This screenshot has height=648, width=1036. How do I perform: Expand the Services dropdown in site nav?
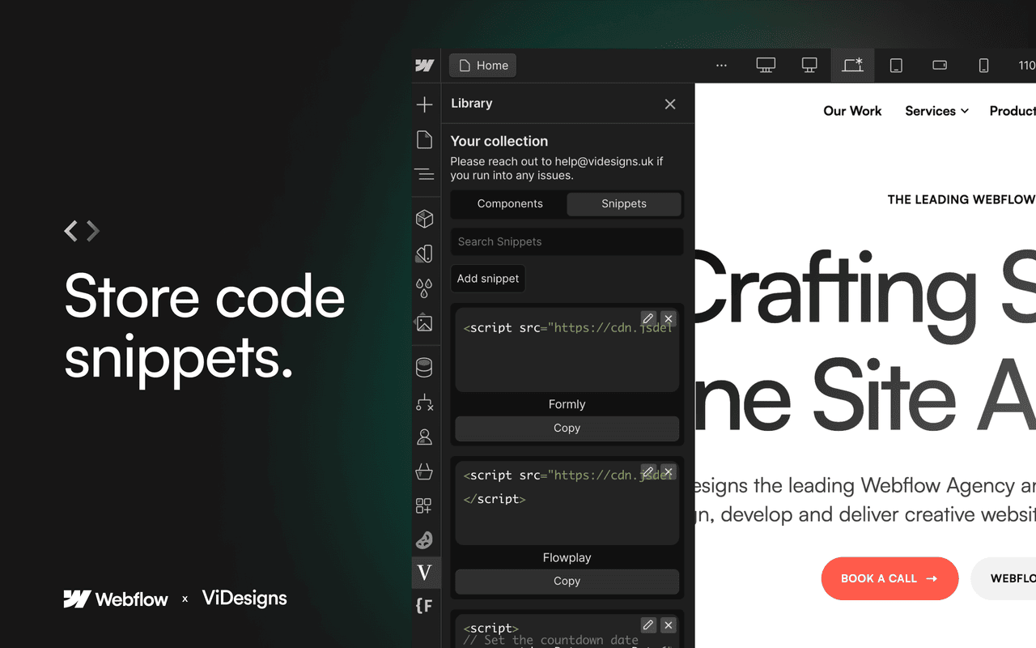[x=936, y=111]
